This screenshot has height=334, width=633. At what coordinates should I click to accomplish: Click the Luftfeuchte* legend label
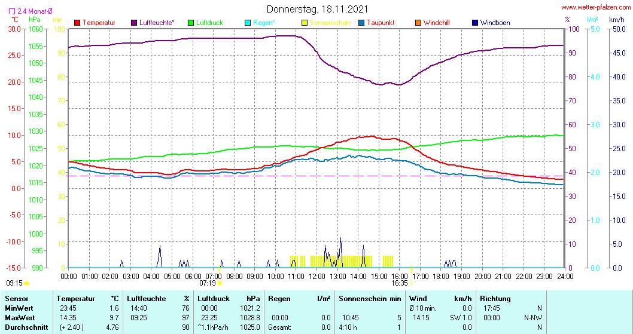coord(157,23)
